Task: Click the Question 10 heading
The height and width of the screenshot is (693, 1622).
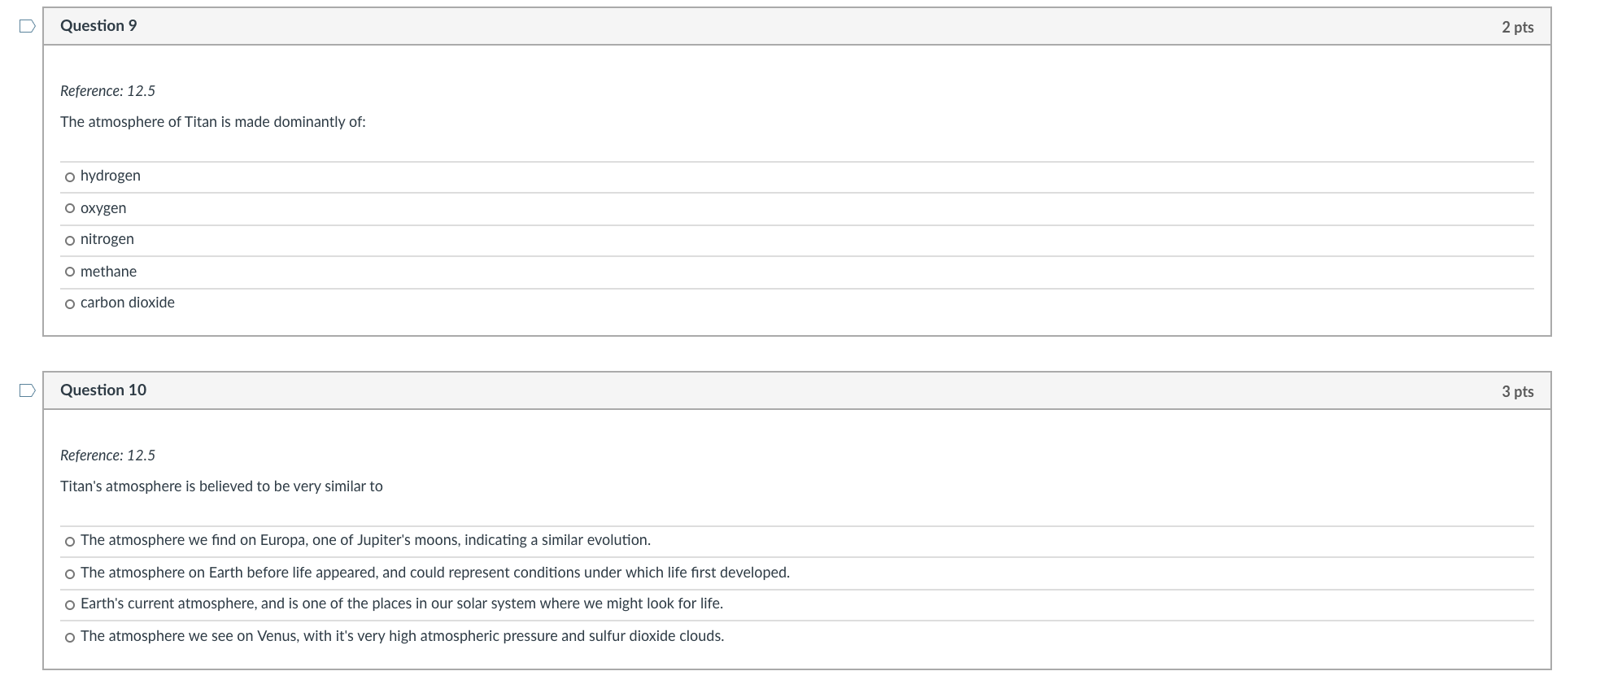Action: (x=103, y=390)
